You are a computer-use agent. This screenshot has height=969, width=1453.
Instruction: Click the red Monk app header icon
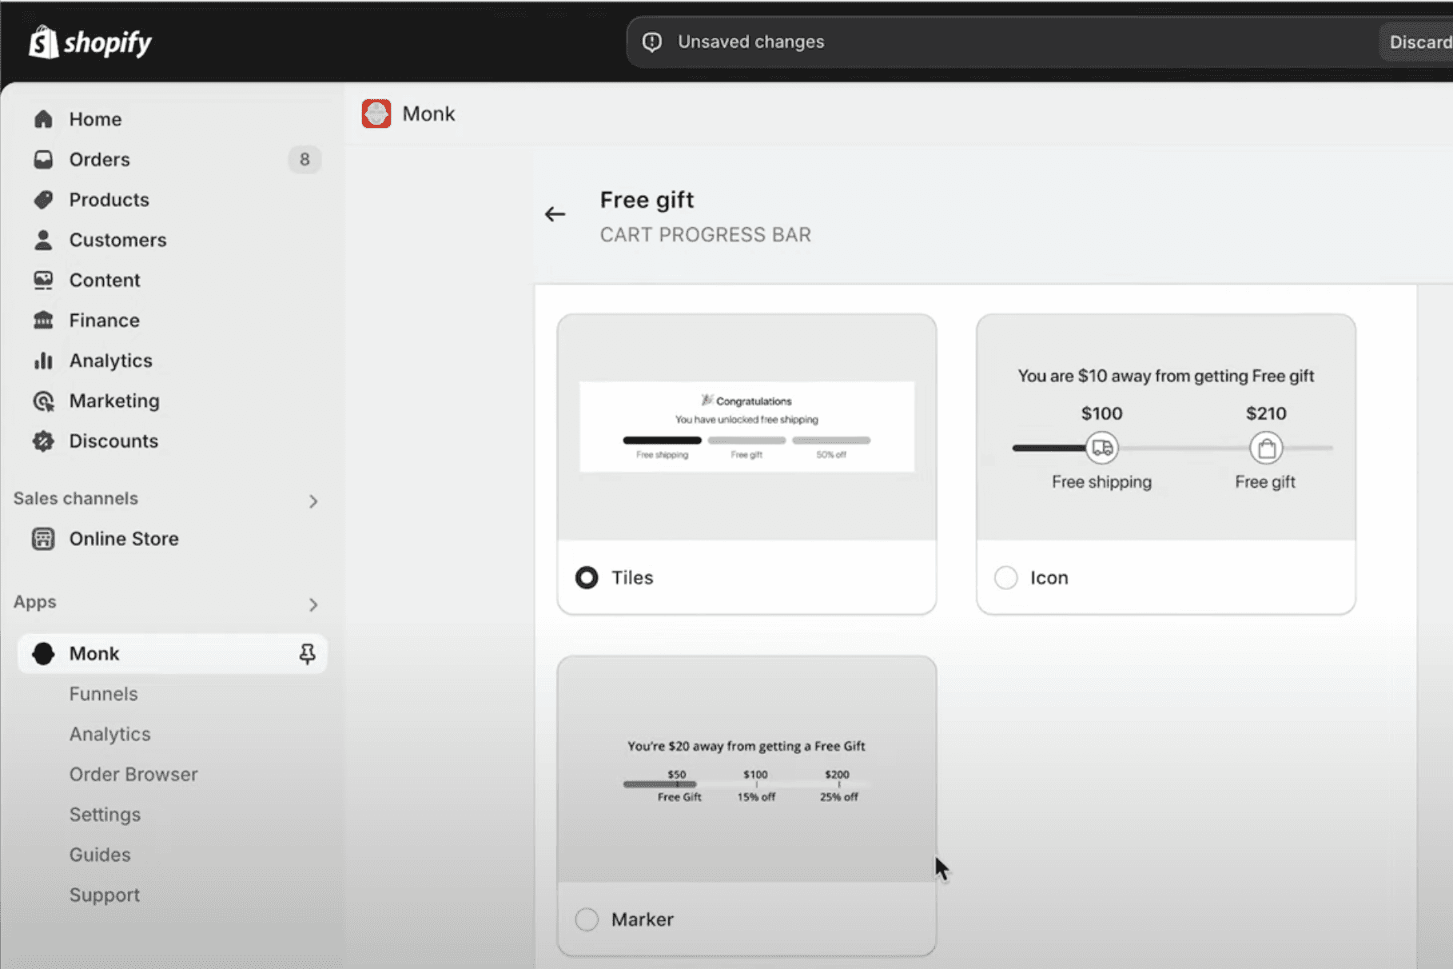pyautogui.click(x=376, y=114)
